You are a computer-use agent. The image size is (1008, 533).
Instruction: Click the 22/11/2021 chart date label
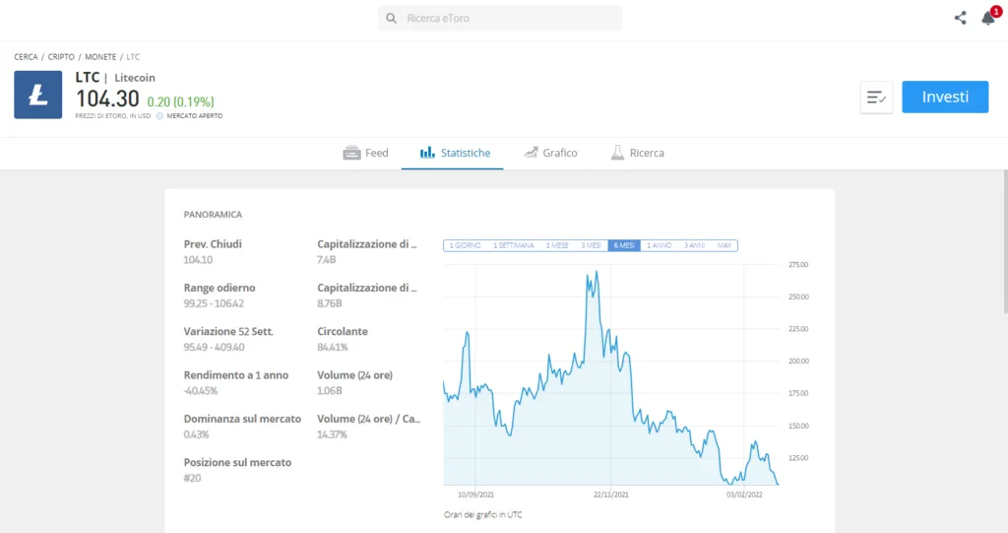click(610, 495)
